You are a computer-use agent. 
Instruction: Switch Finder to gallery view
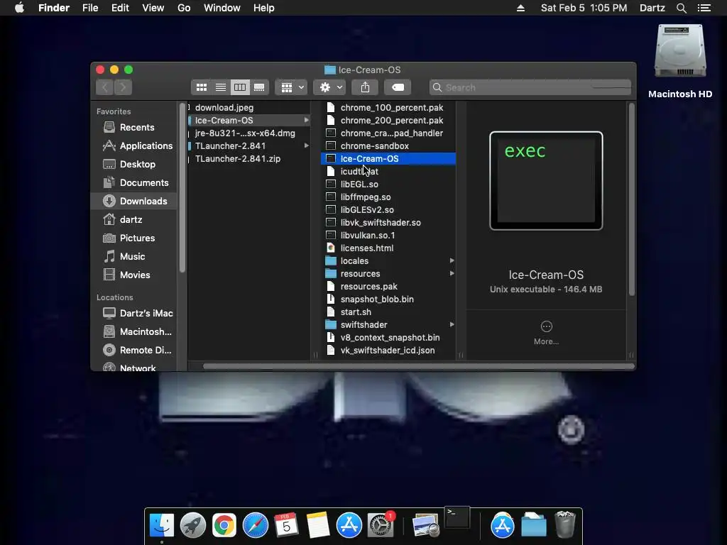click(259, 87)
